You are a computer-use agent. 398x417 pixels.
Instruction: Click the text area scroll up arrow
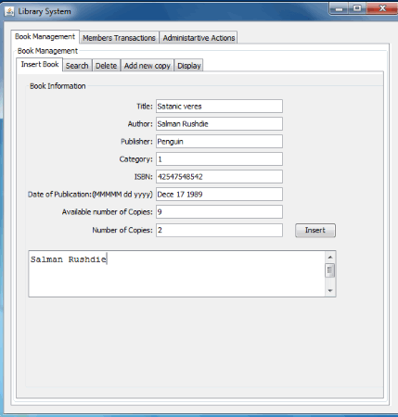(x=330, y=258)
